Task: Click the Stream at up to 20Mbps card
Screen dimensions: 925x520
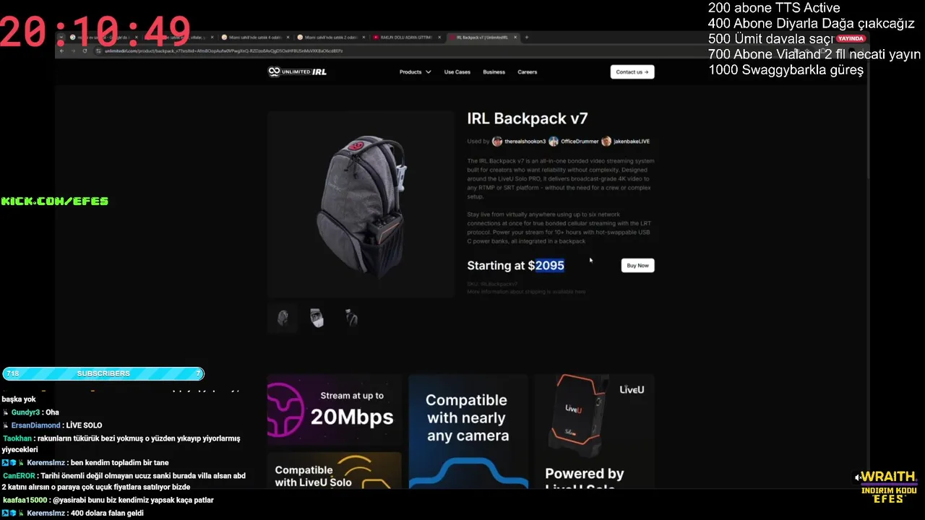Action: click(x=334, y=409)
